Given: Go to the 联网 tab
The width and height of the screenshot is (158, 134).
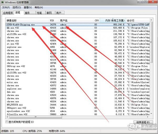Looking at the screenshot, I should point(50,13).
